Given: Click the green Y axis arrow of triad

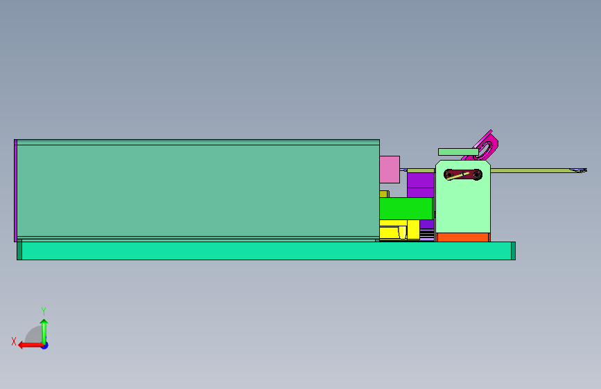Looking at the screenshot, I should 44,332.
